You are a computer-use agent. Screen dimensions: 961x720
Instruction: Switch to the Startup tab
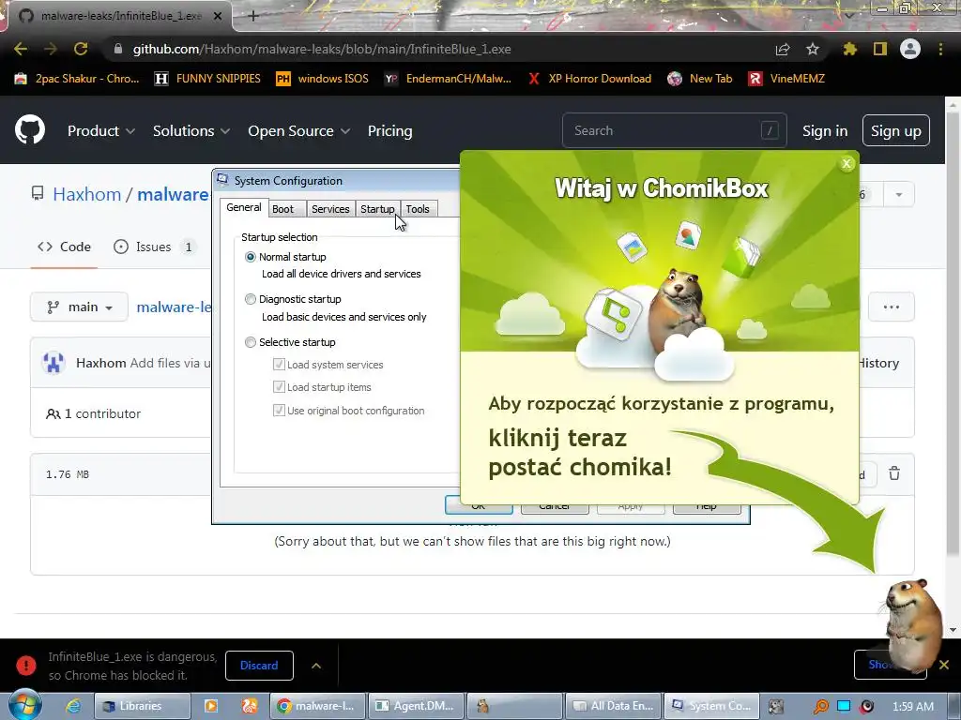pyautogui.click(x=377, y=209)
